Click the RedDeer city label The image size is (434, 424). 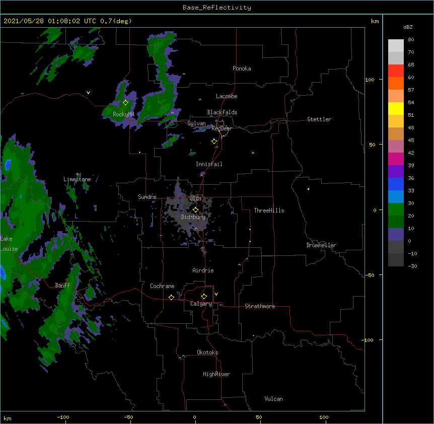click(x=222, y=128)
